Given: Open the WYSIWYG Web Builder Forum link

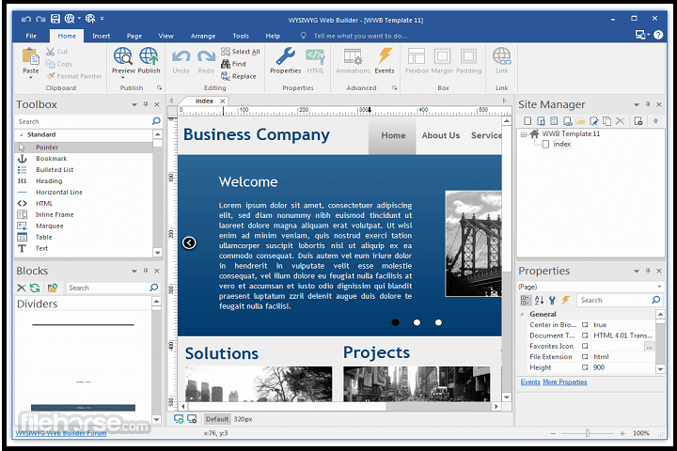Looking at the screenshot, I should click(60, 433).
